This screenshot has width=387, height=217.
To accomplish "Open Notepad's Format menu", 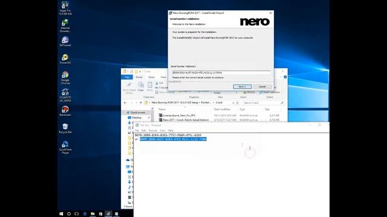I will (x=153, y=130).
